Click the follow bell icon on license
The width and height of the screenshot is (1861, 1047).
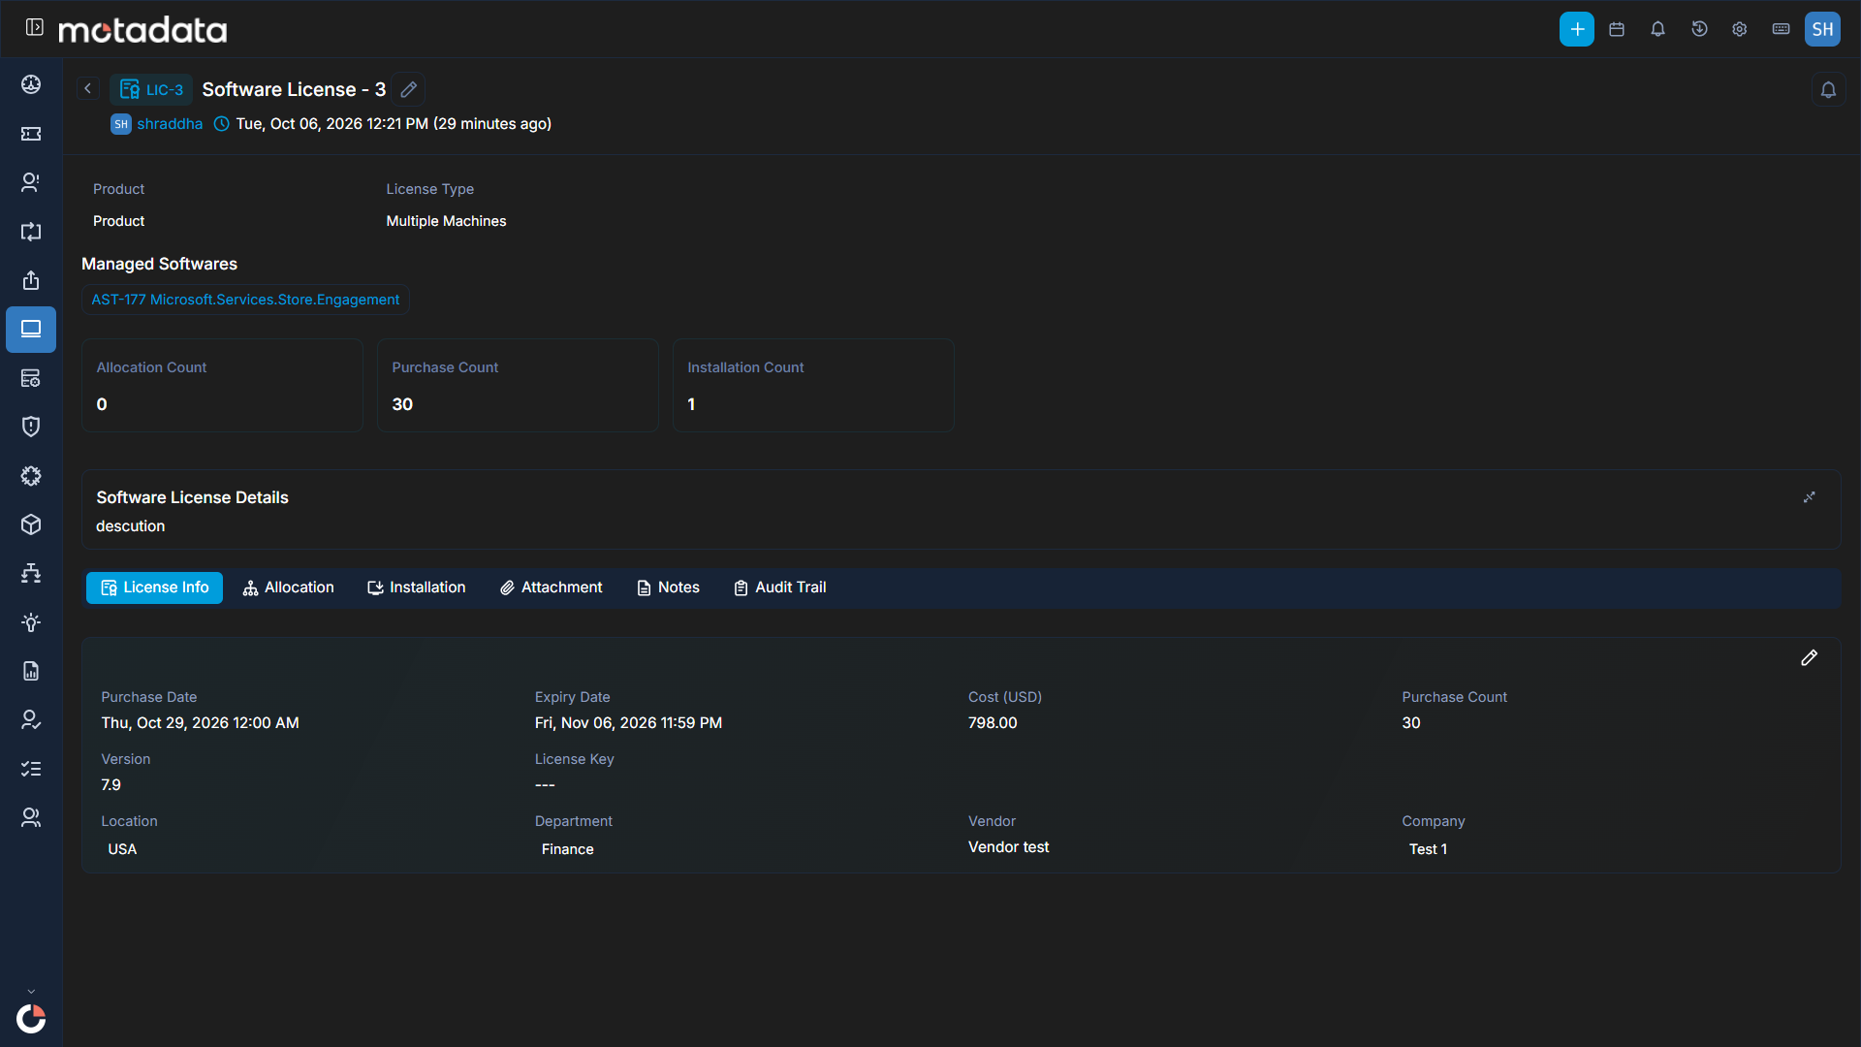tap(1828, 90)
